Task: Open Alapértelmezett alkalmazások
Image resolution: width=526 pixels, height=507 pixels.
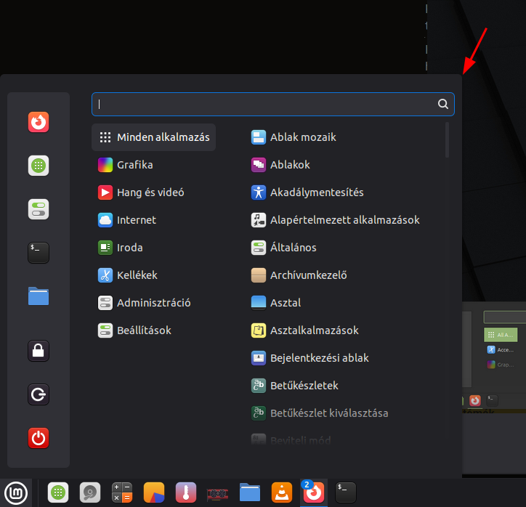Action: point(335,220)
